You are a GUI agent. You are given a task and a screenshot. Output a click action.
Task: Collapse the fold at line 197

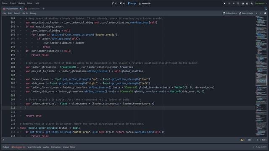coord(18,51)
